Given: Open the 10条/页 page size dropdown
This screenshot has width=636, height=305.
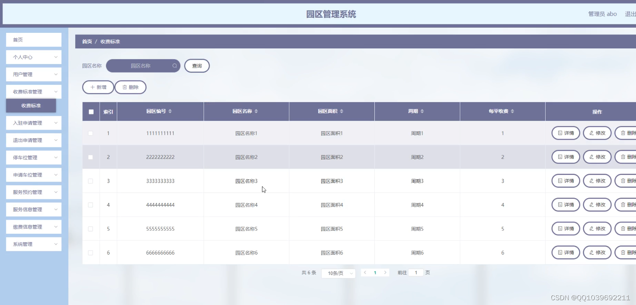Looking at the screenshot, I should (338, 273).
